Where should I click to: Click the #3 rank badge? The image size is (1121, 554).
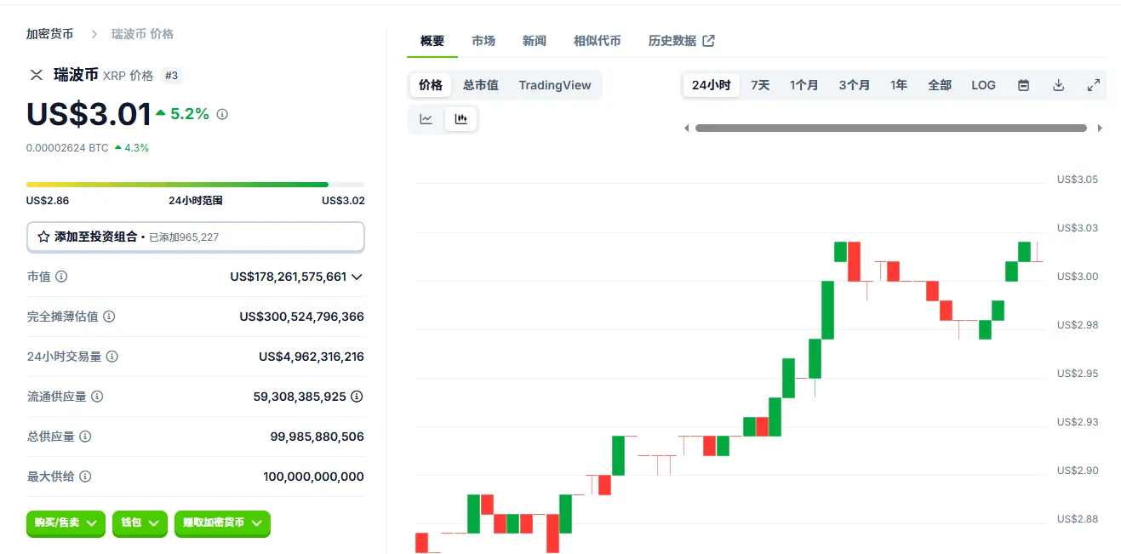coord(171,76)
